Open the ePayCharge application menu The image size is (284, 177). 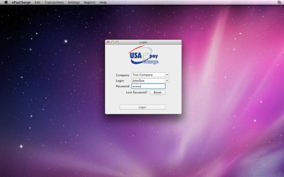(x=21, y=2)
